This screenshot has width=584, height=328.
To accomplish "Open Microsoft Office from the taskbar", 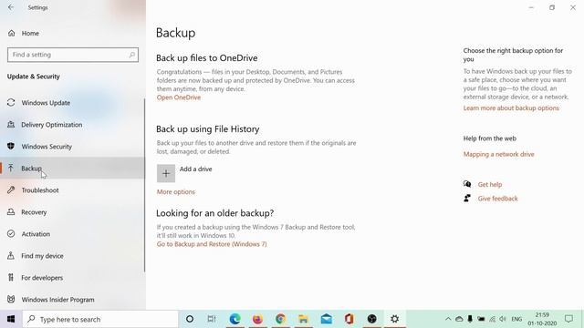I will coord(349,319).
